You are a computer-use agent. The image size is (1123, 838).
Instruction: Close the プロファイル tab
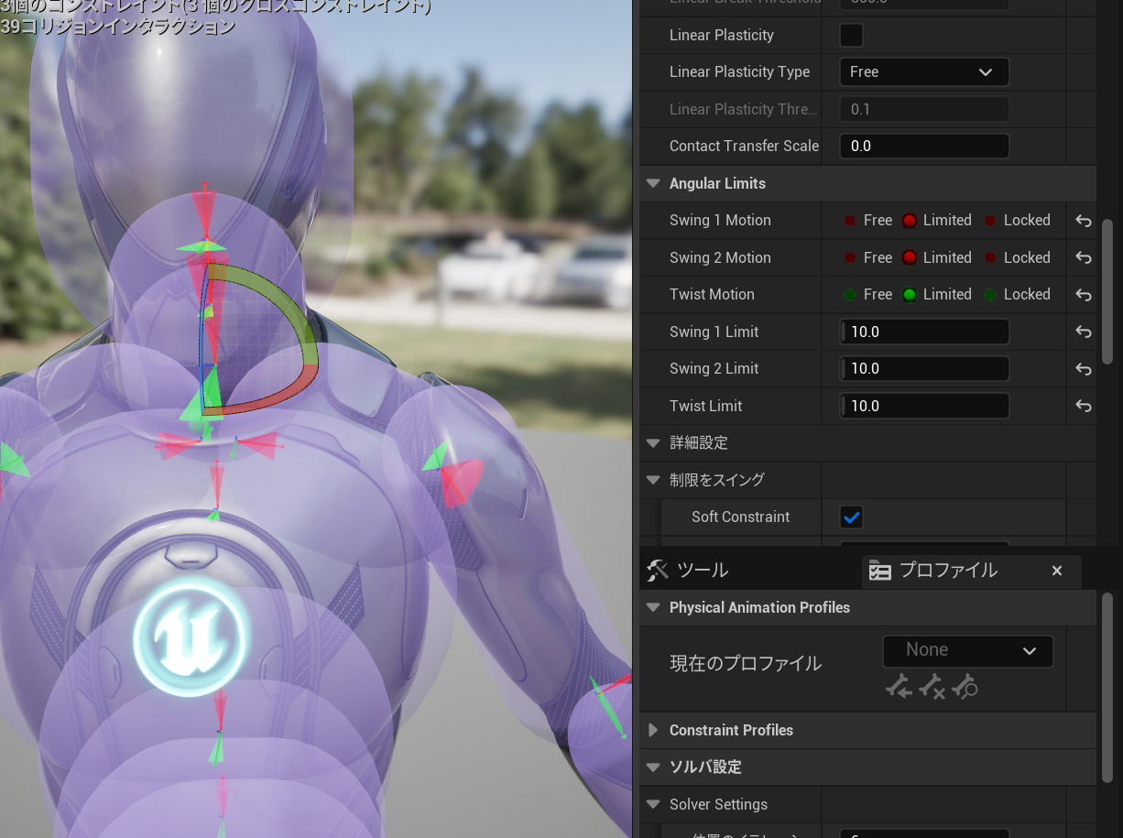1057,571
